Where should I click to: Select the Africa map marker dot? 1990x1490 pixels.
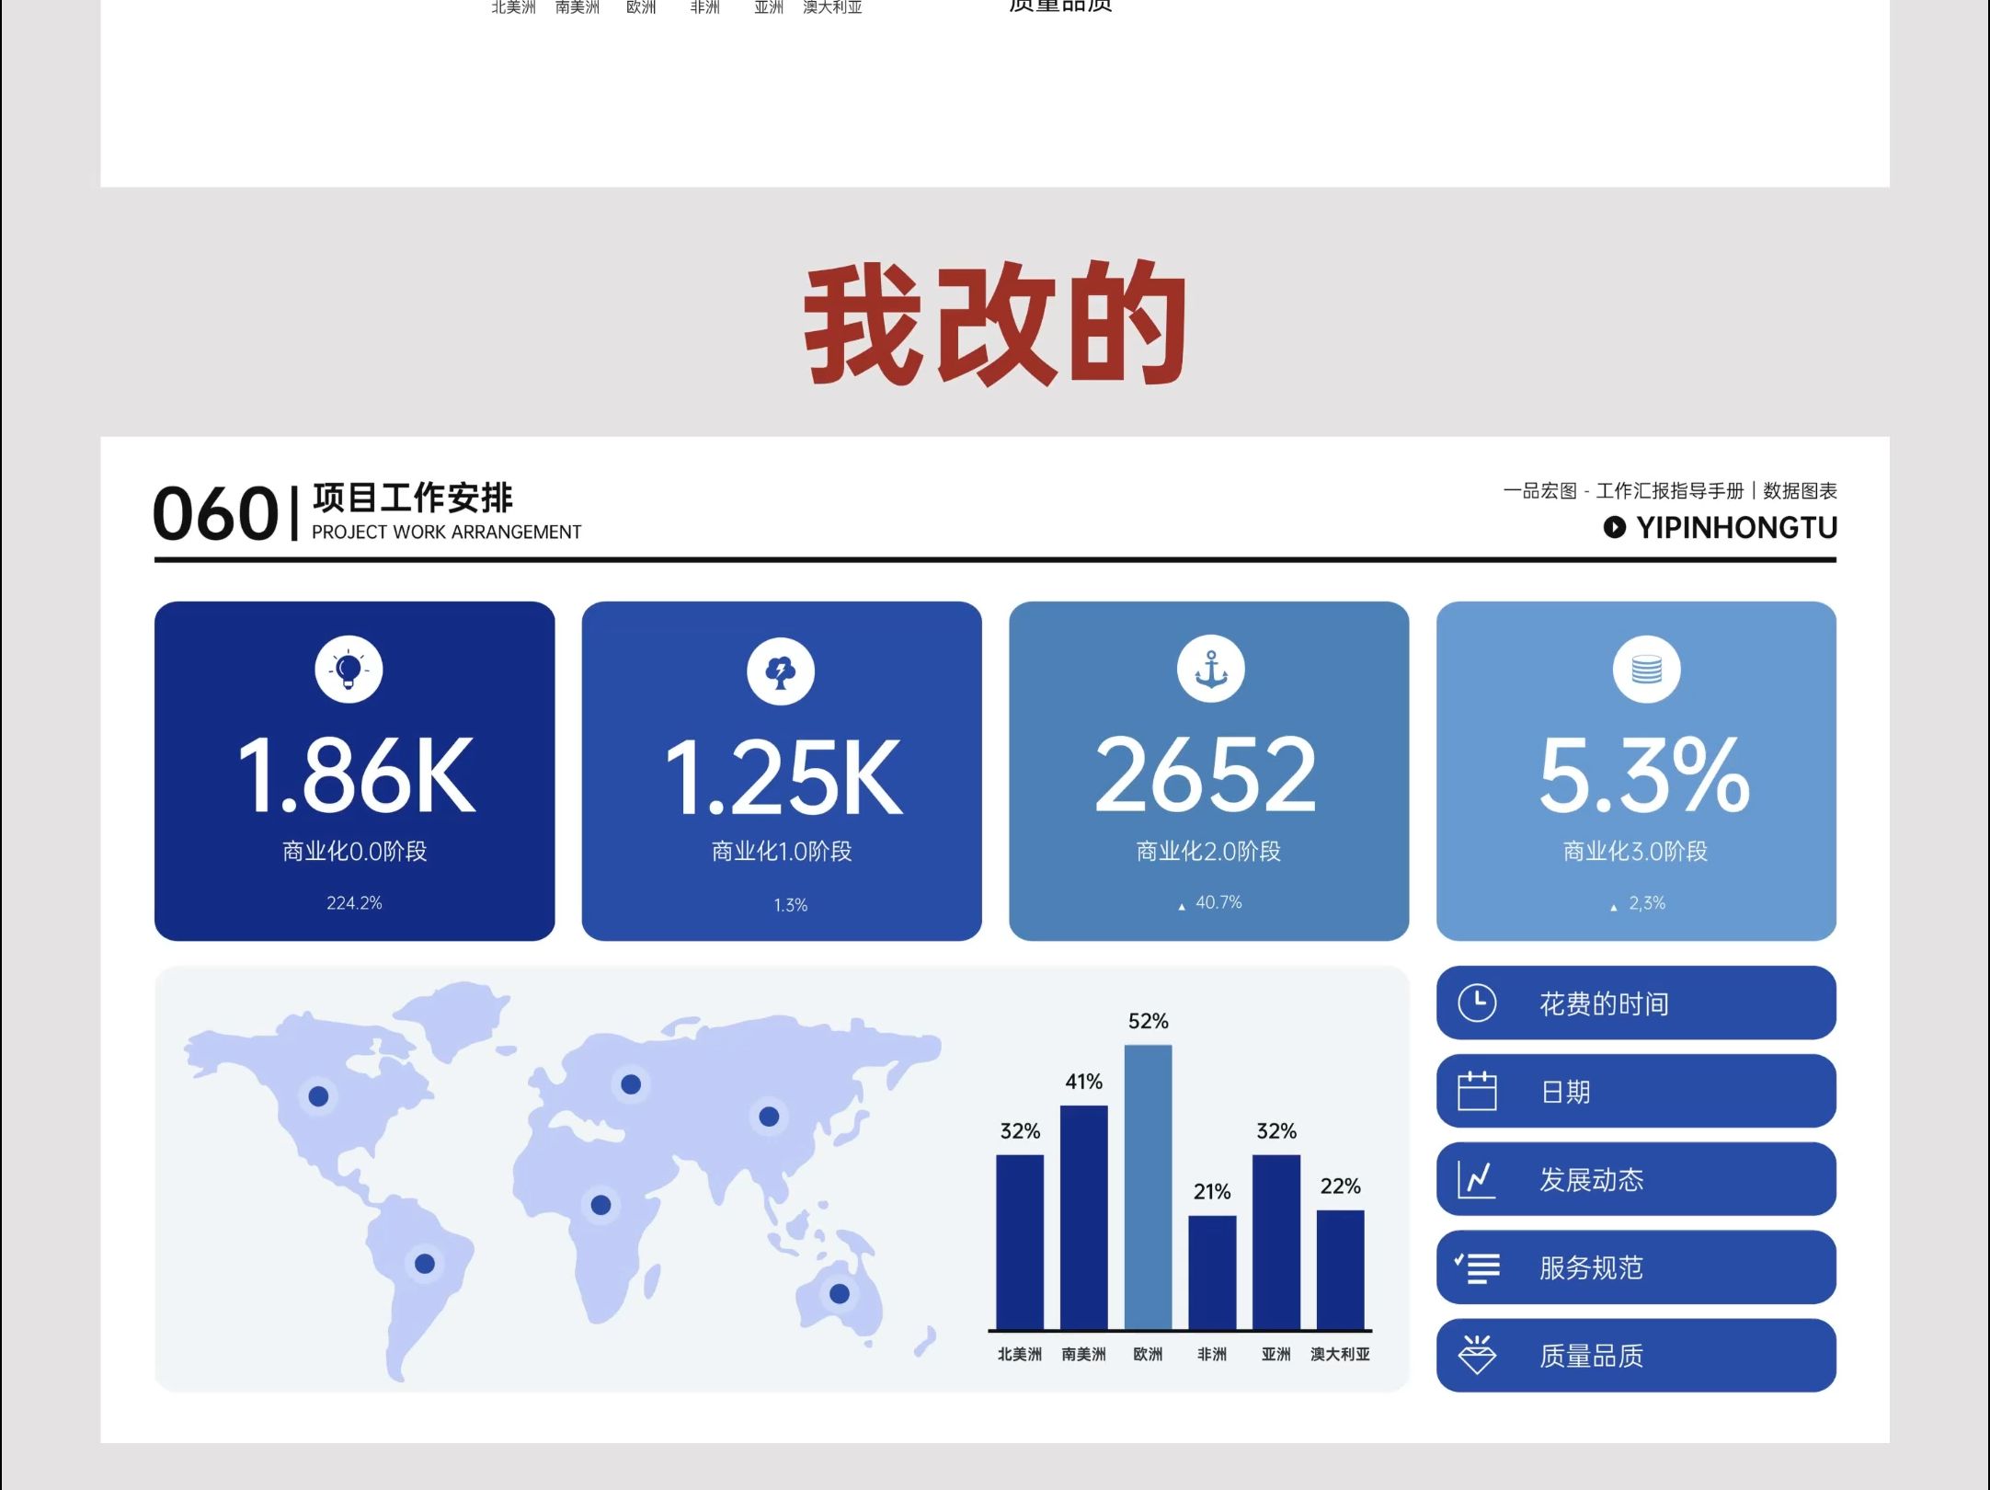click(600, 1205)
